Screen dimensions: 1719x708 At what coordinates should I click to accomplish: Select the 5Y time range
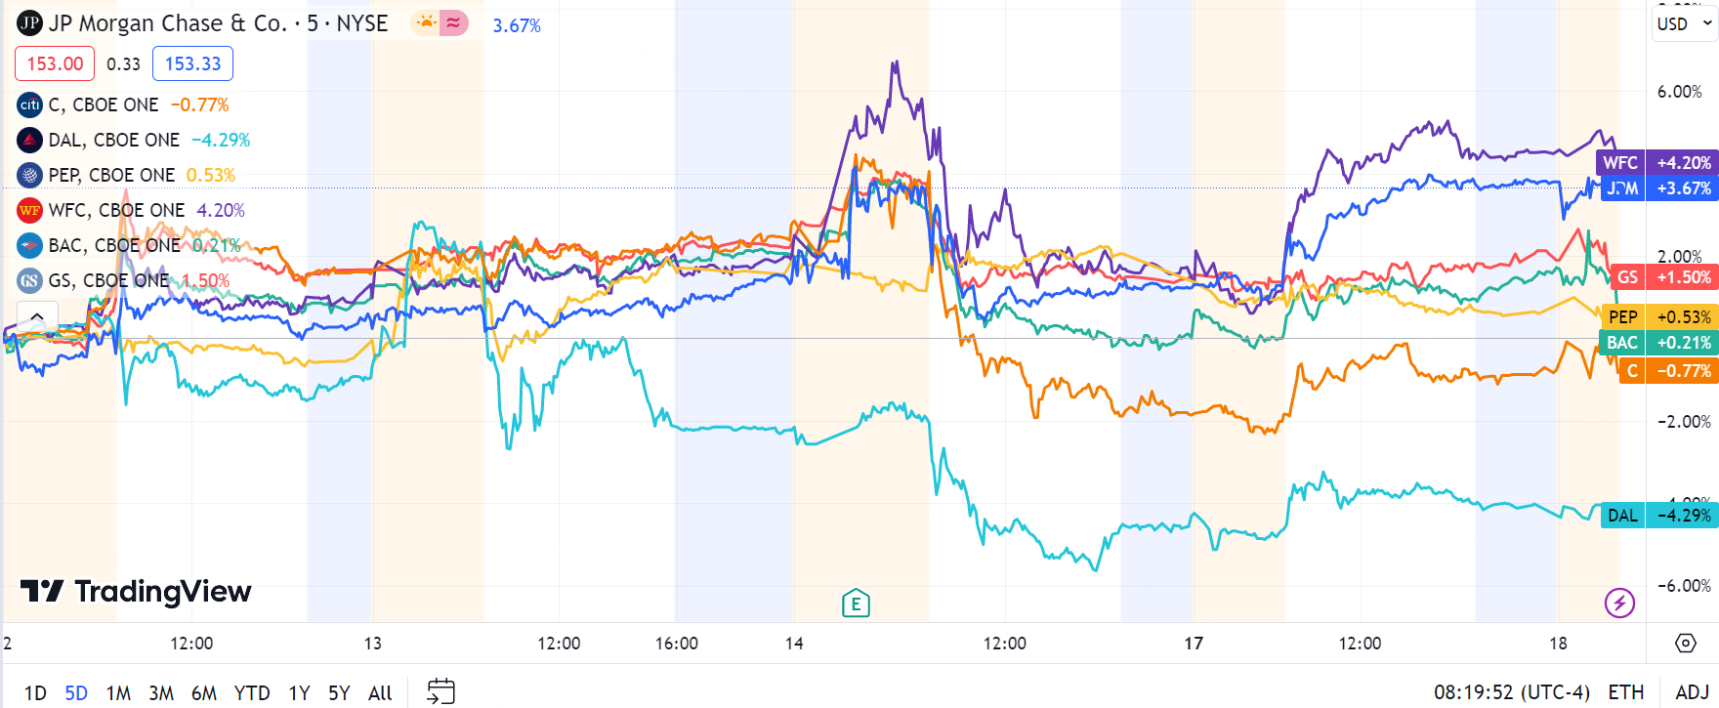(x=339, y=692)
